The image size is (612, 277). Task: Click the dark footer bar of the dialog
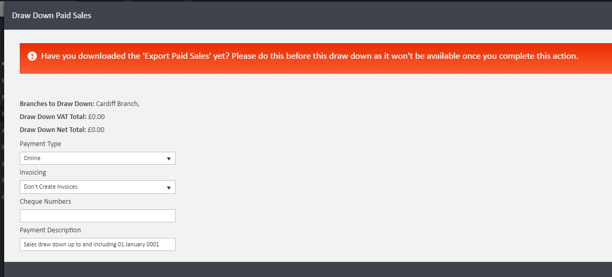click(x=307, y=269)
